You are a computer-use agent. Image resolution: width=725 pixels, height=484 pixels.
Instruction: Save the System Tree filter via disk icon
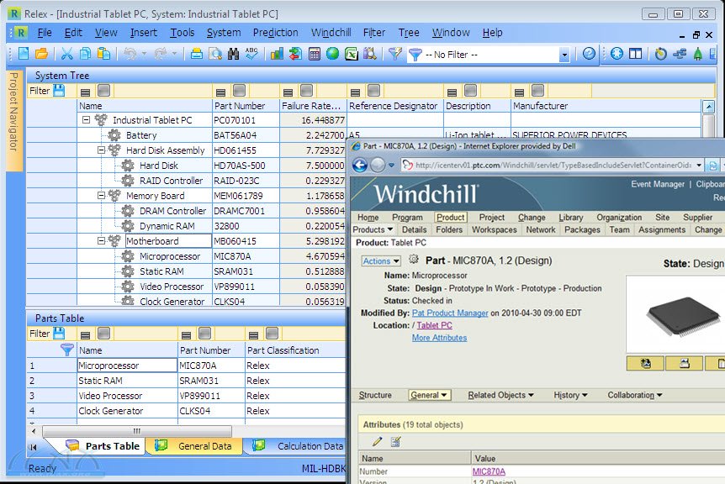click(x=59, y=90)
